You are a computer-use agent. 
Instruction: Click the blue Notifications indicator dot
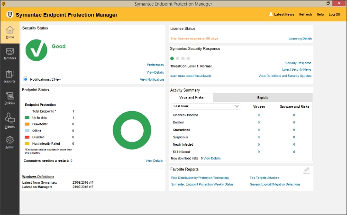(26, 79)
